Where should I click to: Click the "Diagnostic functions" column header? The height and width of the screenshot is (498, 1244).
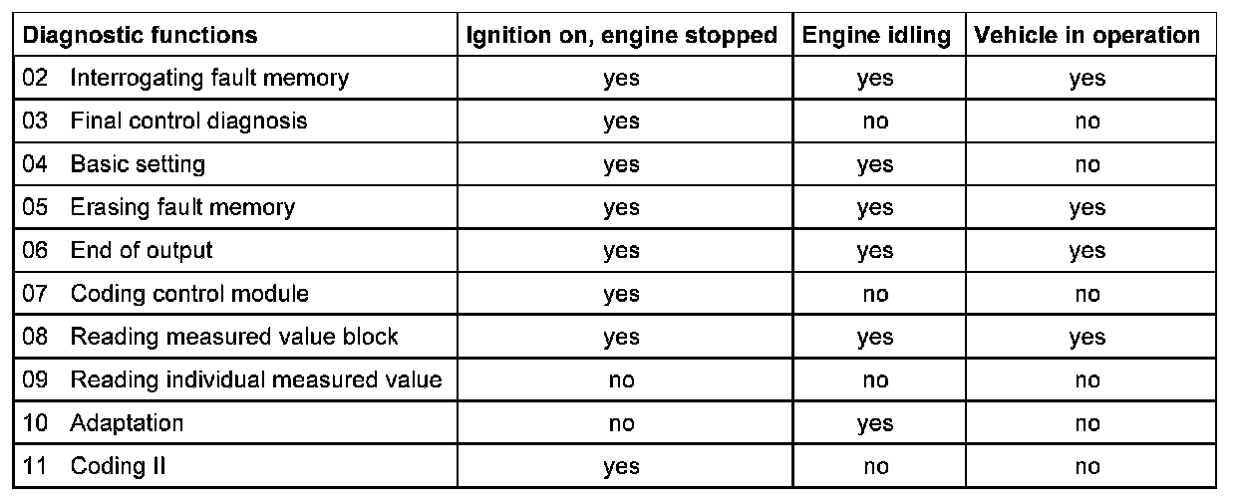[x=141, y=36]
